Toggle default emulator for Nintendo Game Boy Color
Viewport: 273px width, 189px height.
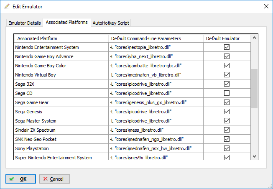tap(227, 66)
